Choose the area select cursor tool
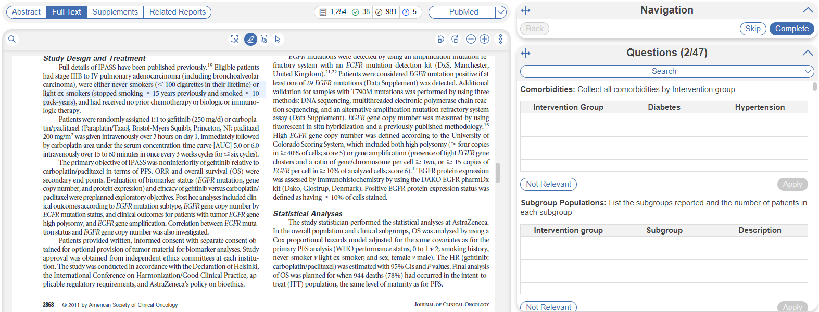The height and width of the screenshot is (312, 819). (x=264, y=39)
